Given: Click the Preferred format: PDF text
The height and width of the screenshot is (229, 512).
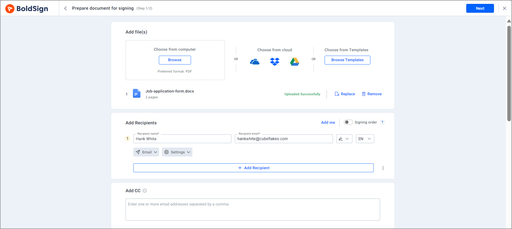Looking at the screenshot, I should pyautogui.click(x=175, y=71).
